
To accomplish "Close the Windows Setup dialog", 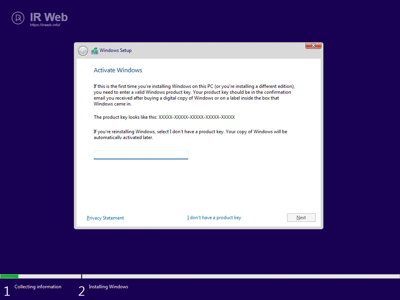I will 313,46.
